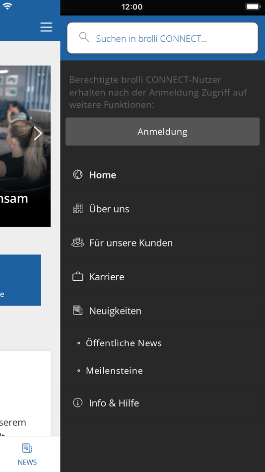Tap the Wi-Fi status bar icon
Screen dimensions: 265x472
(7, 6)
